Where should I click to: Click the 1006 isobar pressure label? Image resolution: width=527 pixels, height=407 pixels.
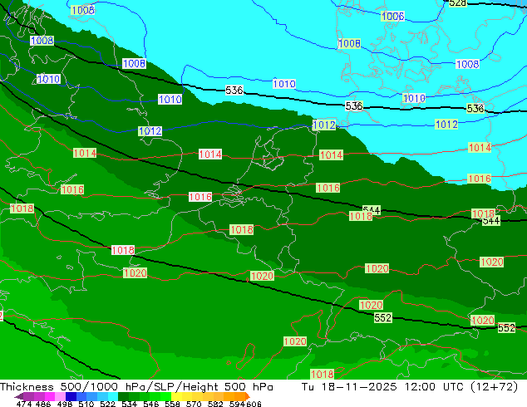pyautogui.click(x=392, y=16)
